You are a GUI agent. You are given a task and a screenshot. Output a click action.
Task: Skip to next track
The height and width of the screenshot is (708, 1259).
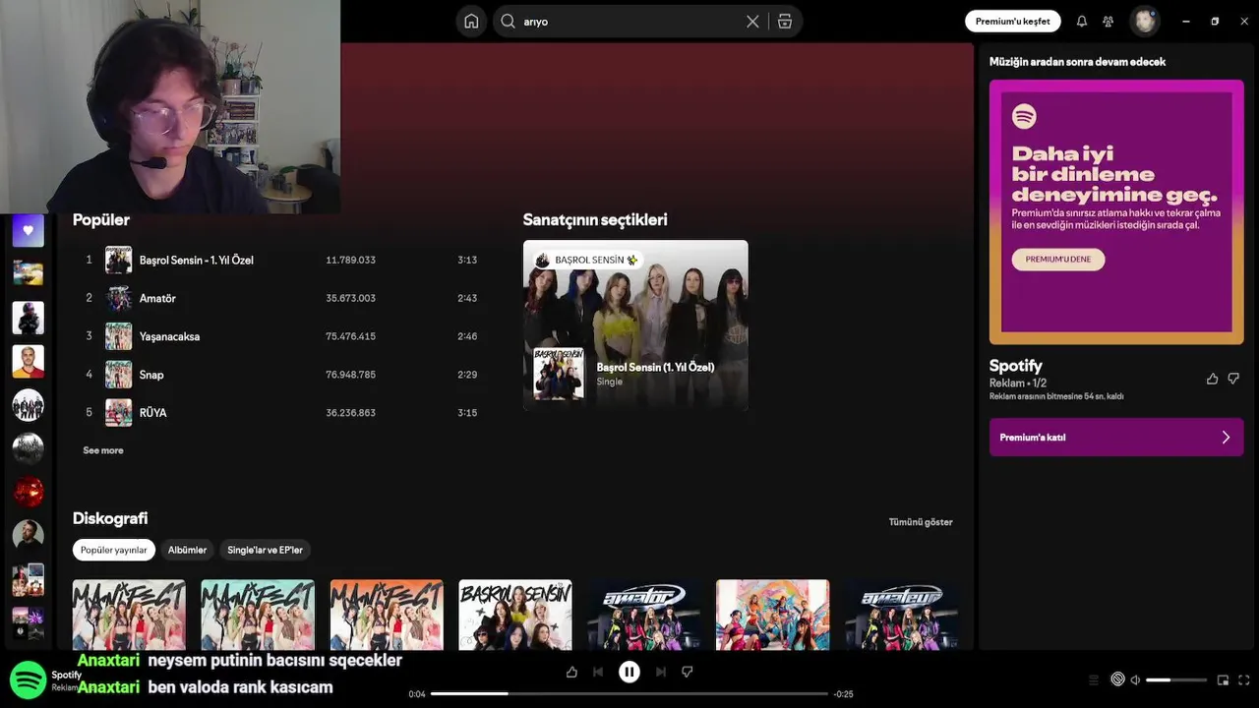tap(661, 672)
